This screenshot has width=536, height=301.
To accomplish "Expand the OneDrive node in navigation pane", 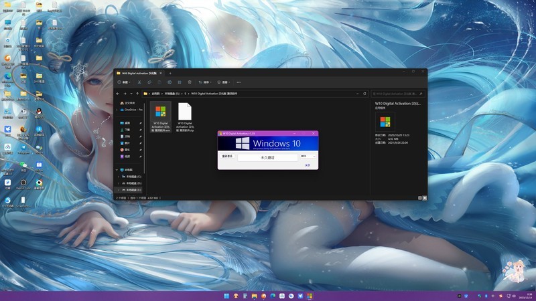I will coord(117,110).
